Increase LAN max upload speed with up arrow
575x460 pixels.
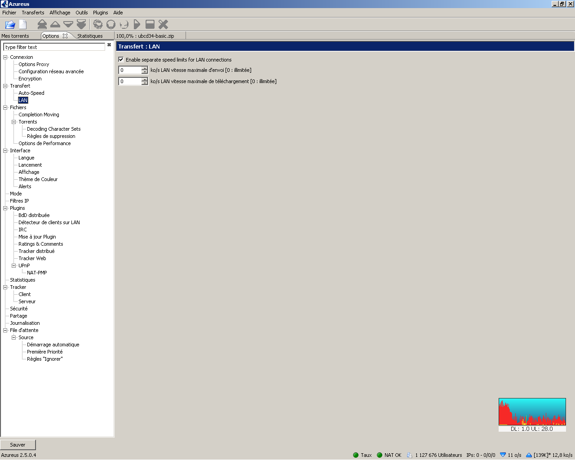click(x=145, y=68)
